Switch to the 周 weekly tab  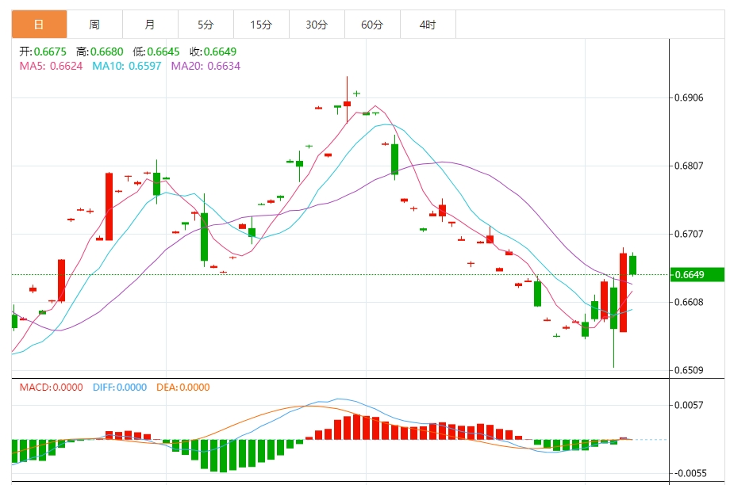coord(94,25)
